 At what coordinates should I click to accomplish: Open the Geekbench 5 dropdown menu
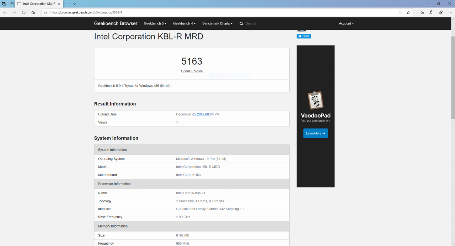tap(155, 23)
